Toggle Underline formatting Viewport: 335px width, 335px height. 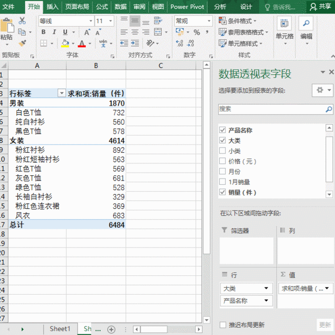tap(65, 32)
